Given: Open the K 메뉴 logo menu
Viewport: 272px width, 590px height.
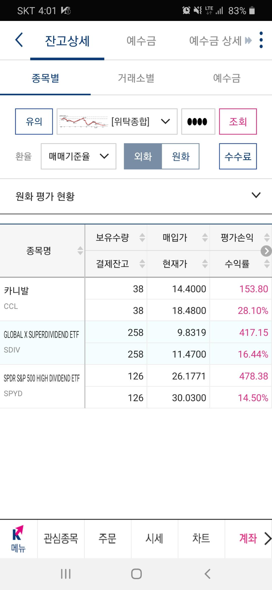Looking at the screenshot, I should [x=18, y=539].
